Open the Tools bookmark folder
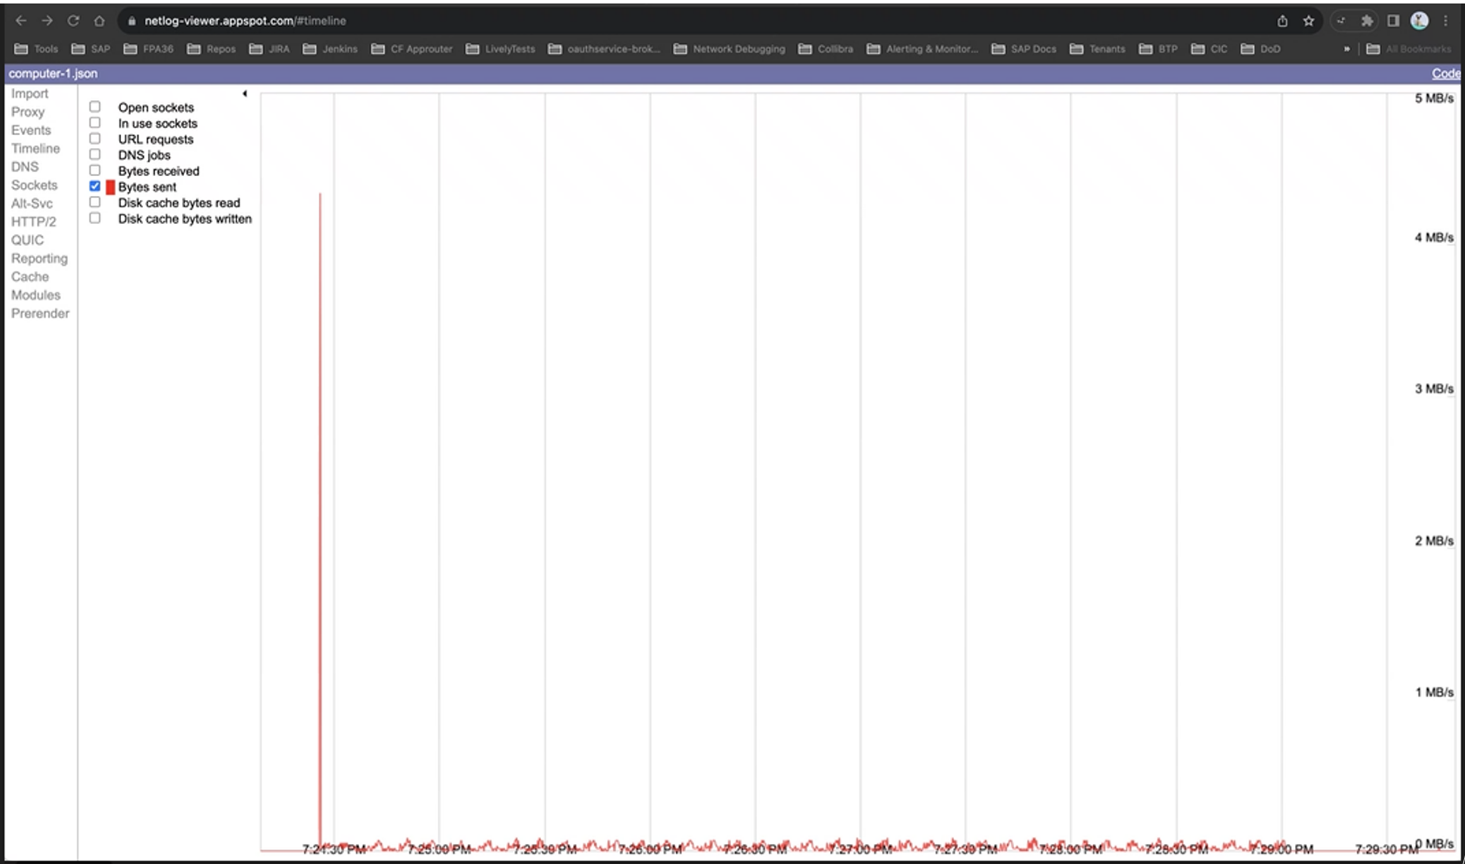This screenshot has height=864, width=1465. (37, 49)
